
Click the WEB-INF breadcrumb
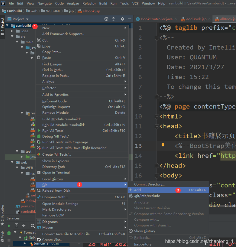pos(51,11)
